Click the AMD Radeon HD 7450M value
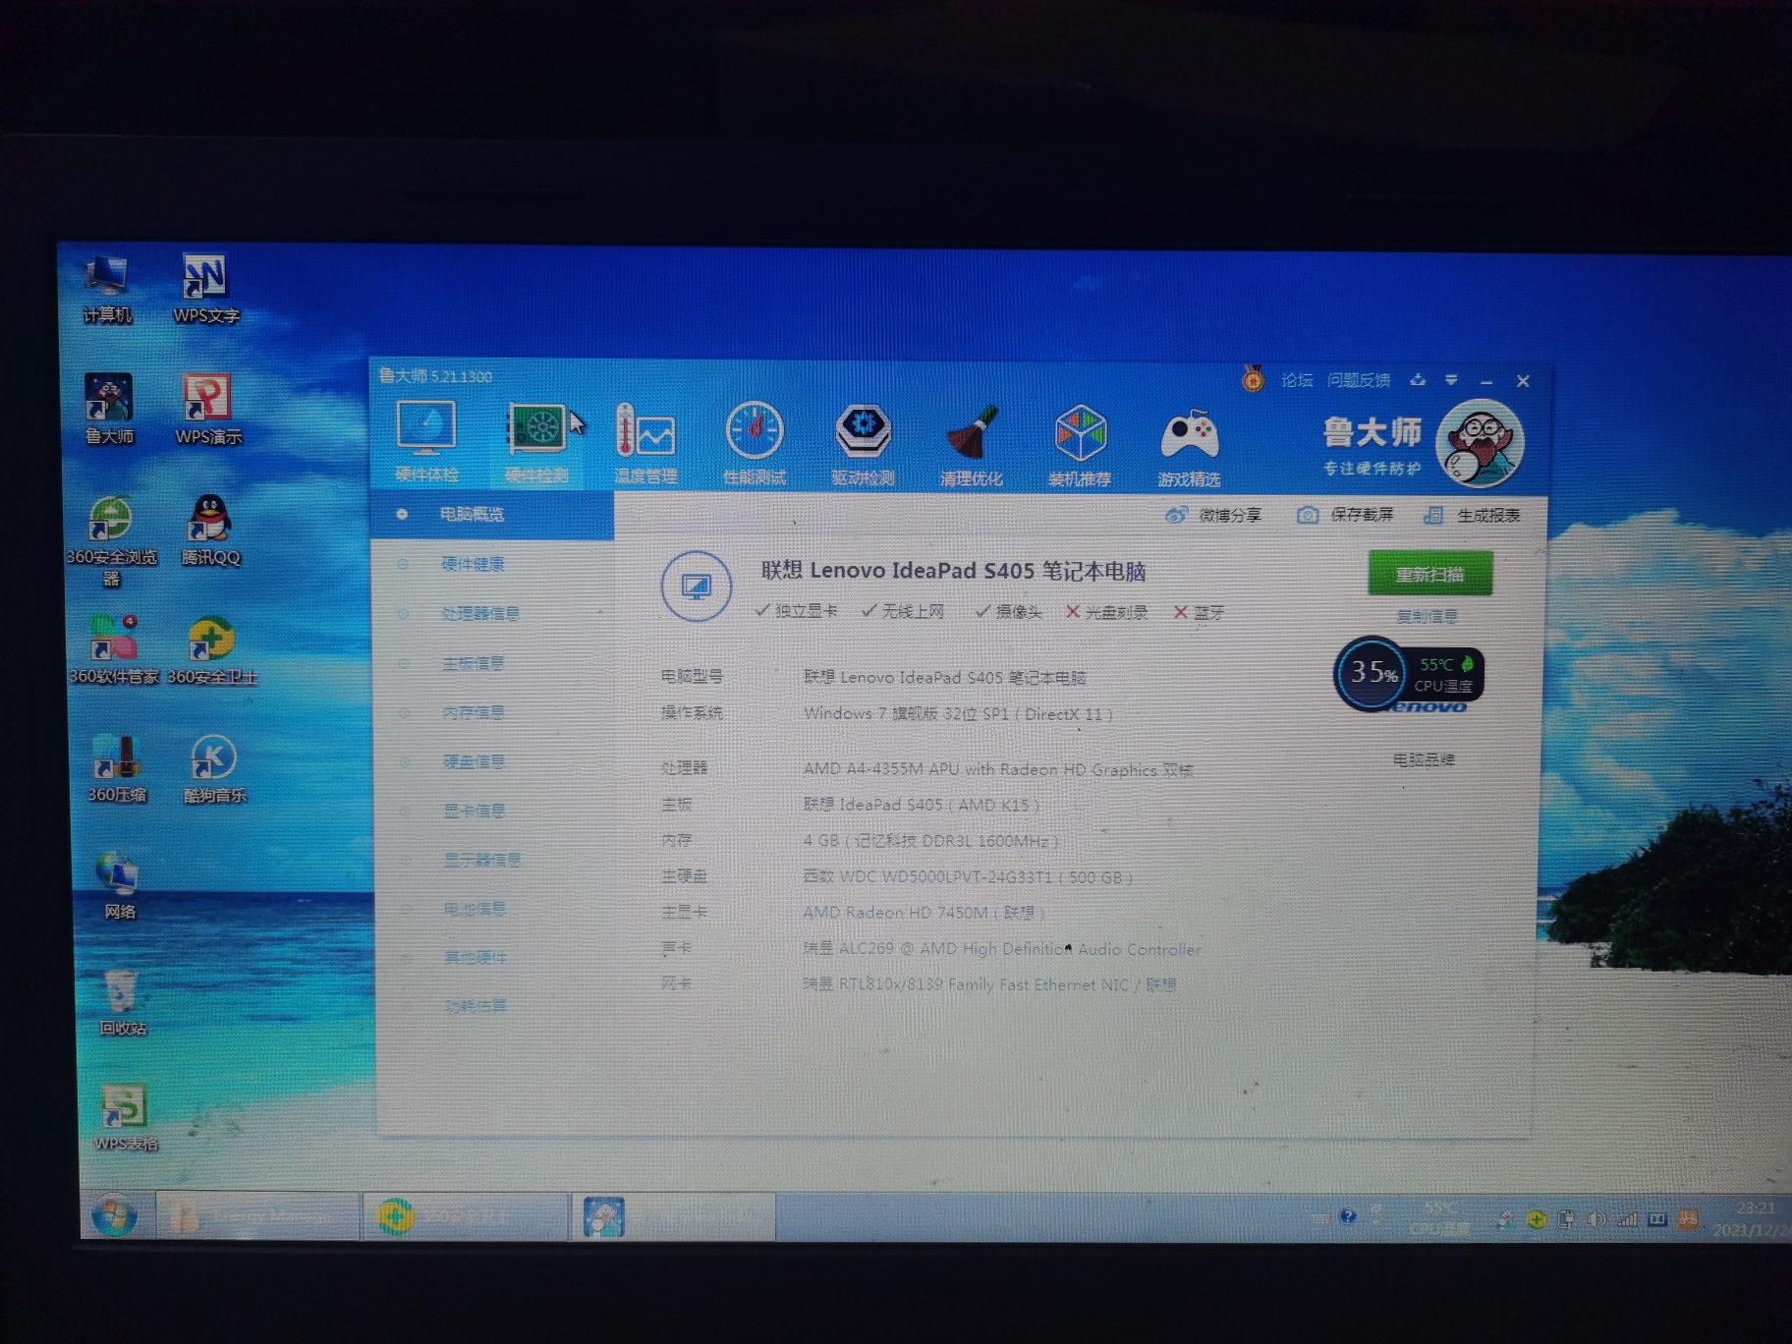This screenshot has width=1792, height=1344. tap(924, 913)
